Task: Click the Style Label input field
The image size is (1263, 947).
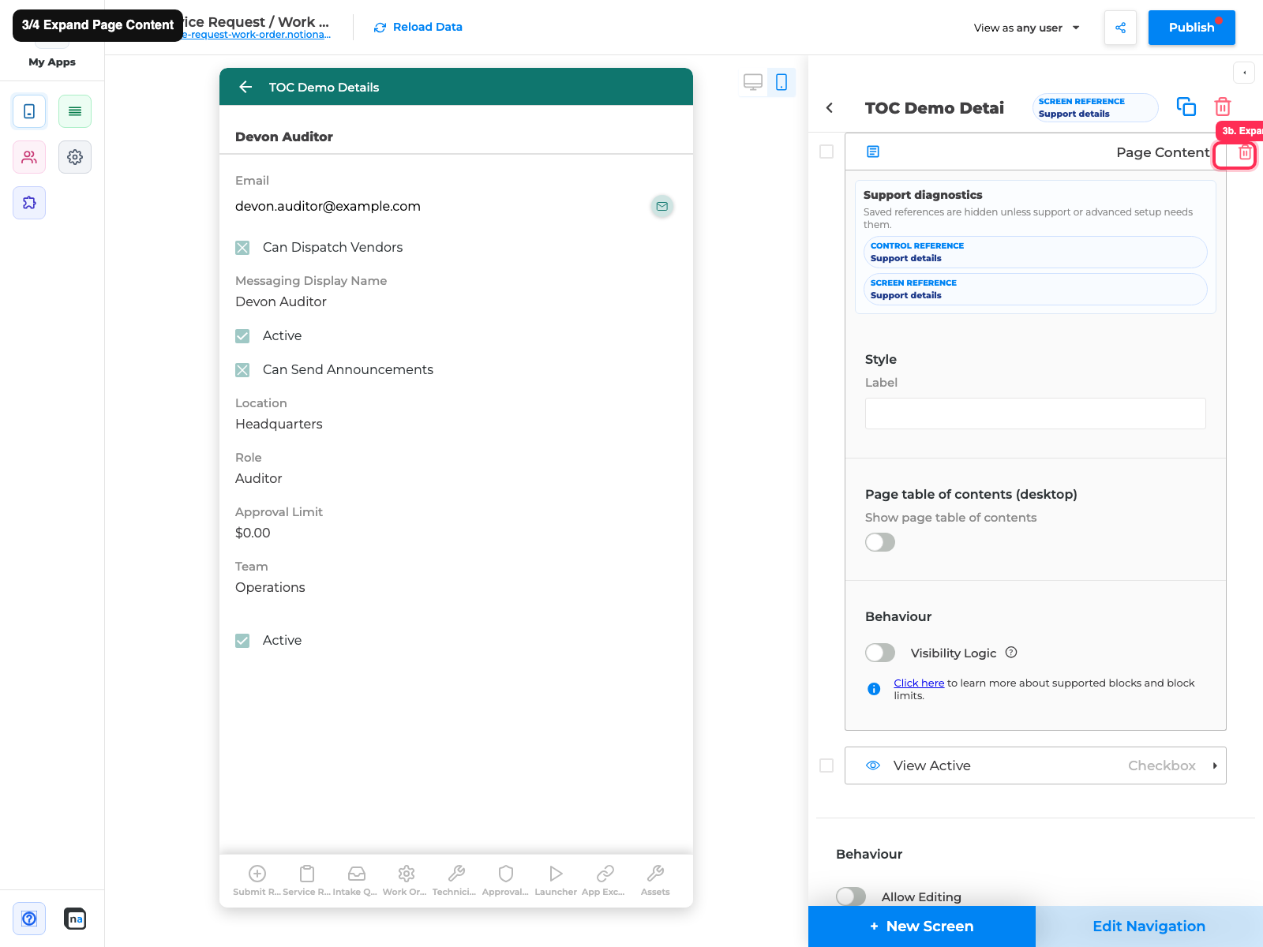Action: (x=1036, y=414)
